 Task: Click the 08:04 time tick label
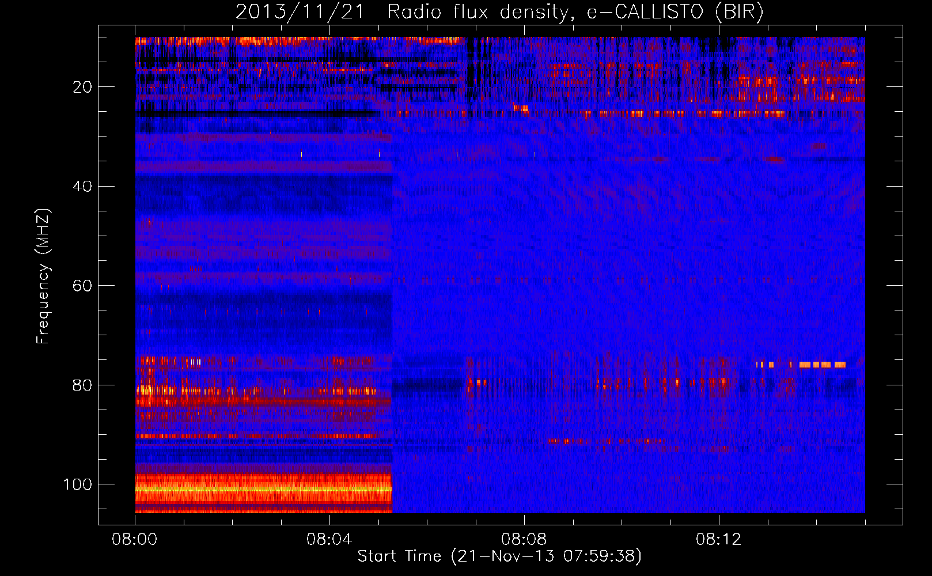pos(329,540)
